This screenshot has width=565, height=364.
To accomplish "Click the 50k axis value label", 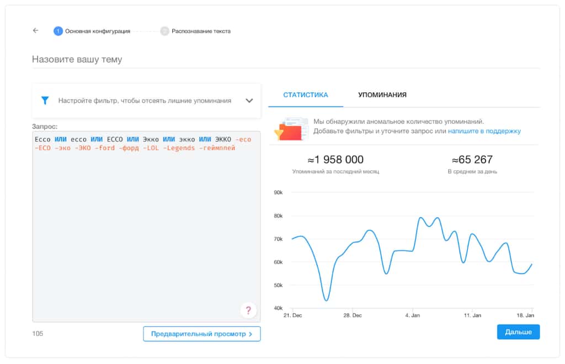I will coord(278,285).
